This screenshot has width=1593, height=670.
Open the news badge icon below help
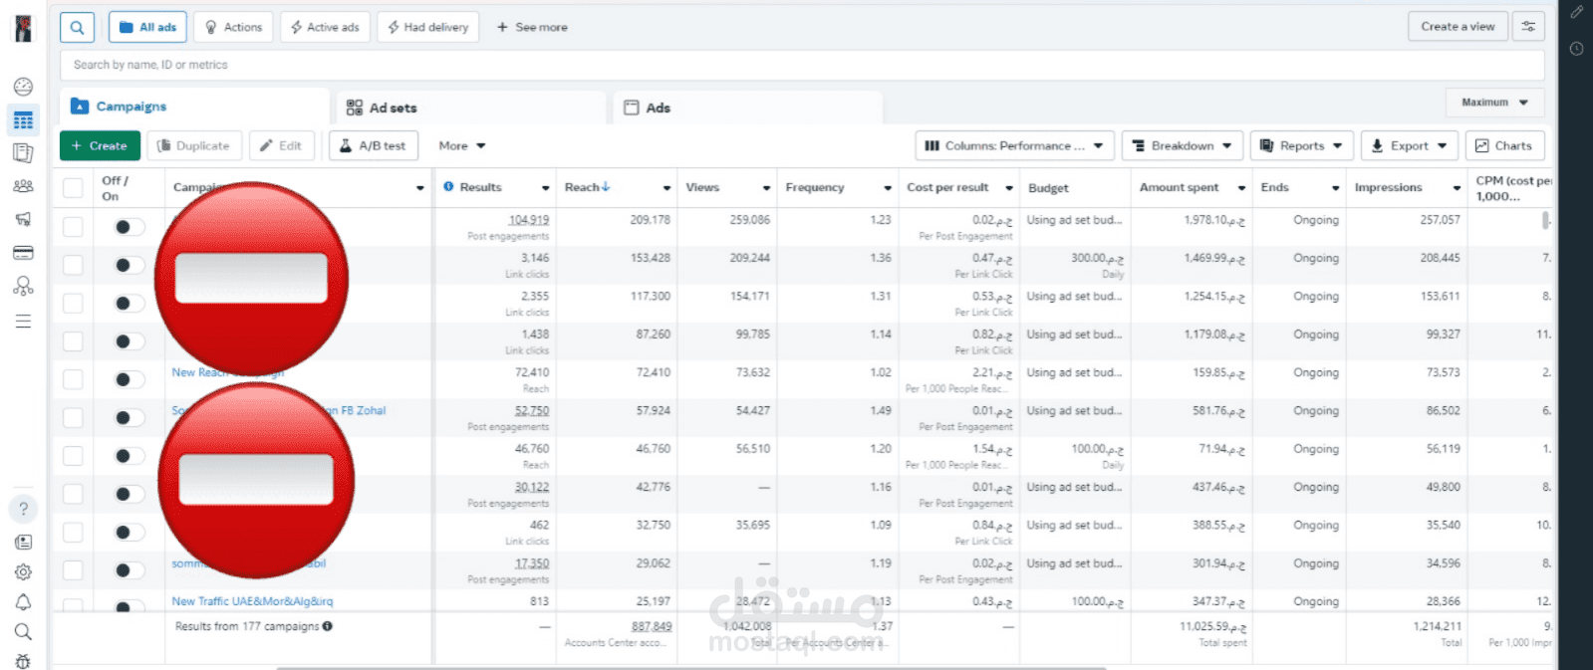pyautogui.click(x=23, y=543)
